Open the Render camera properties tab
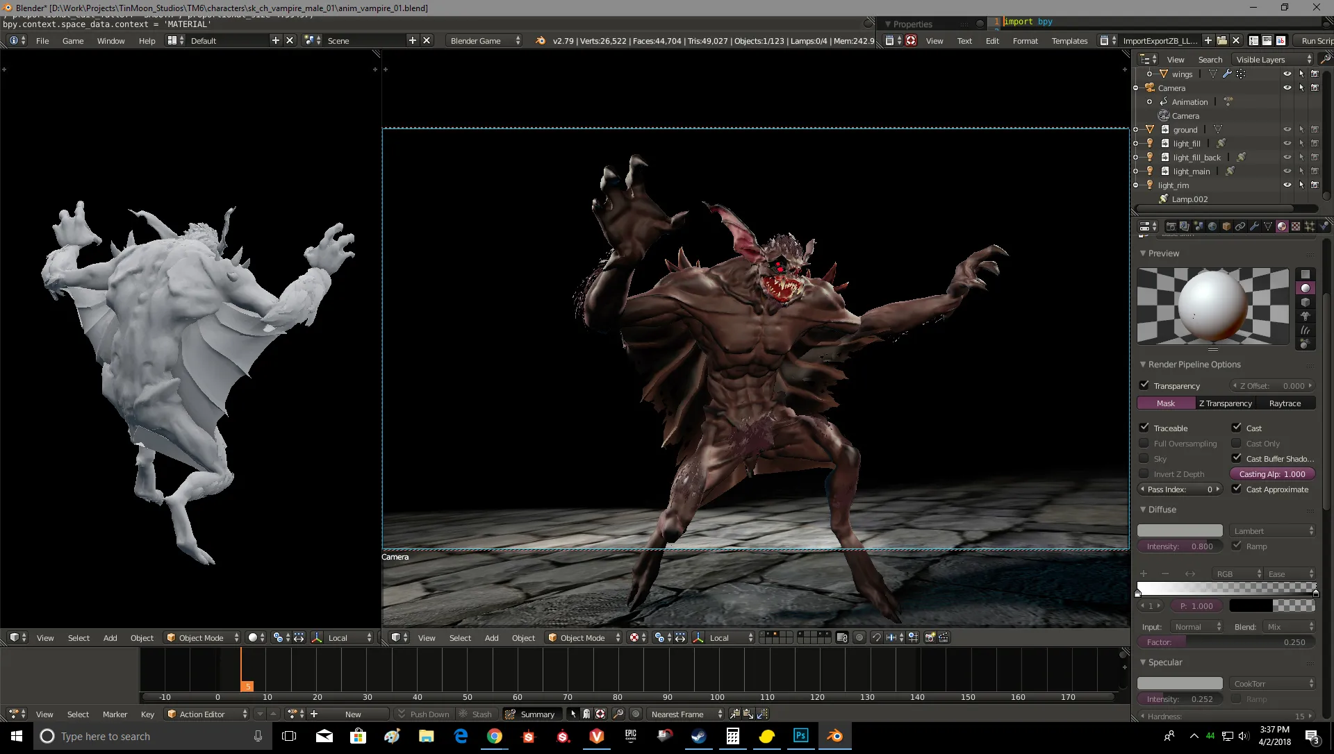The image size is (1334, 754). click(1171, 226)
